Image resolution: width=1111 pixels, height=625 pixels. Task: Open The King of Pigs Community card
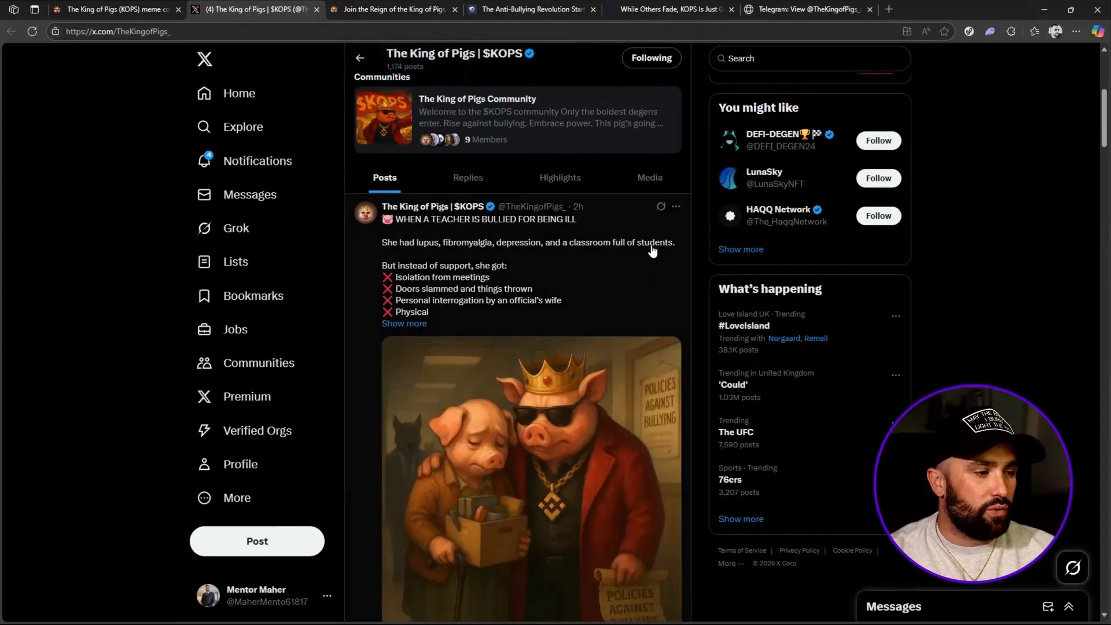coord(517,120)
